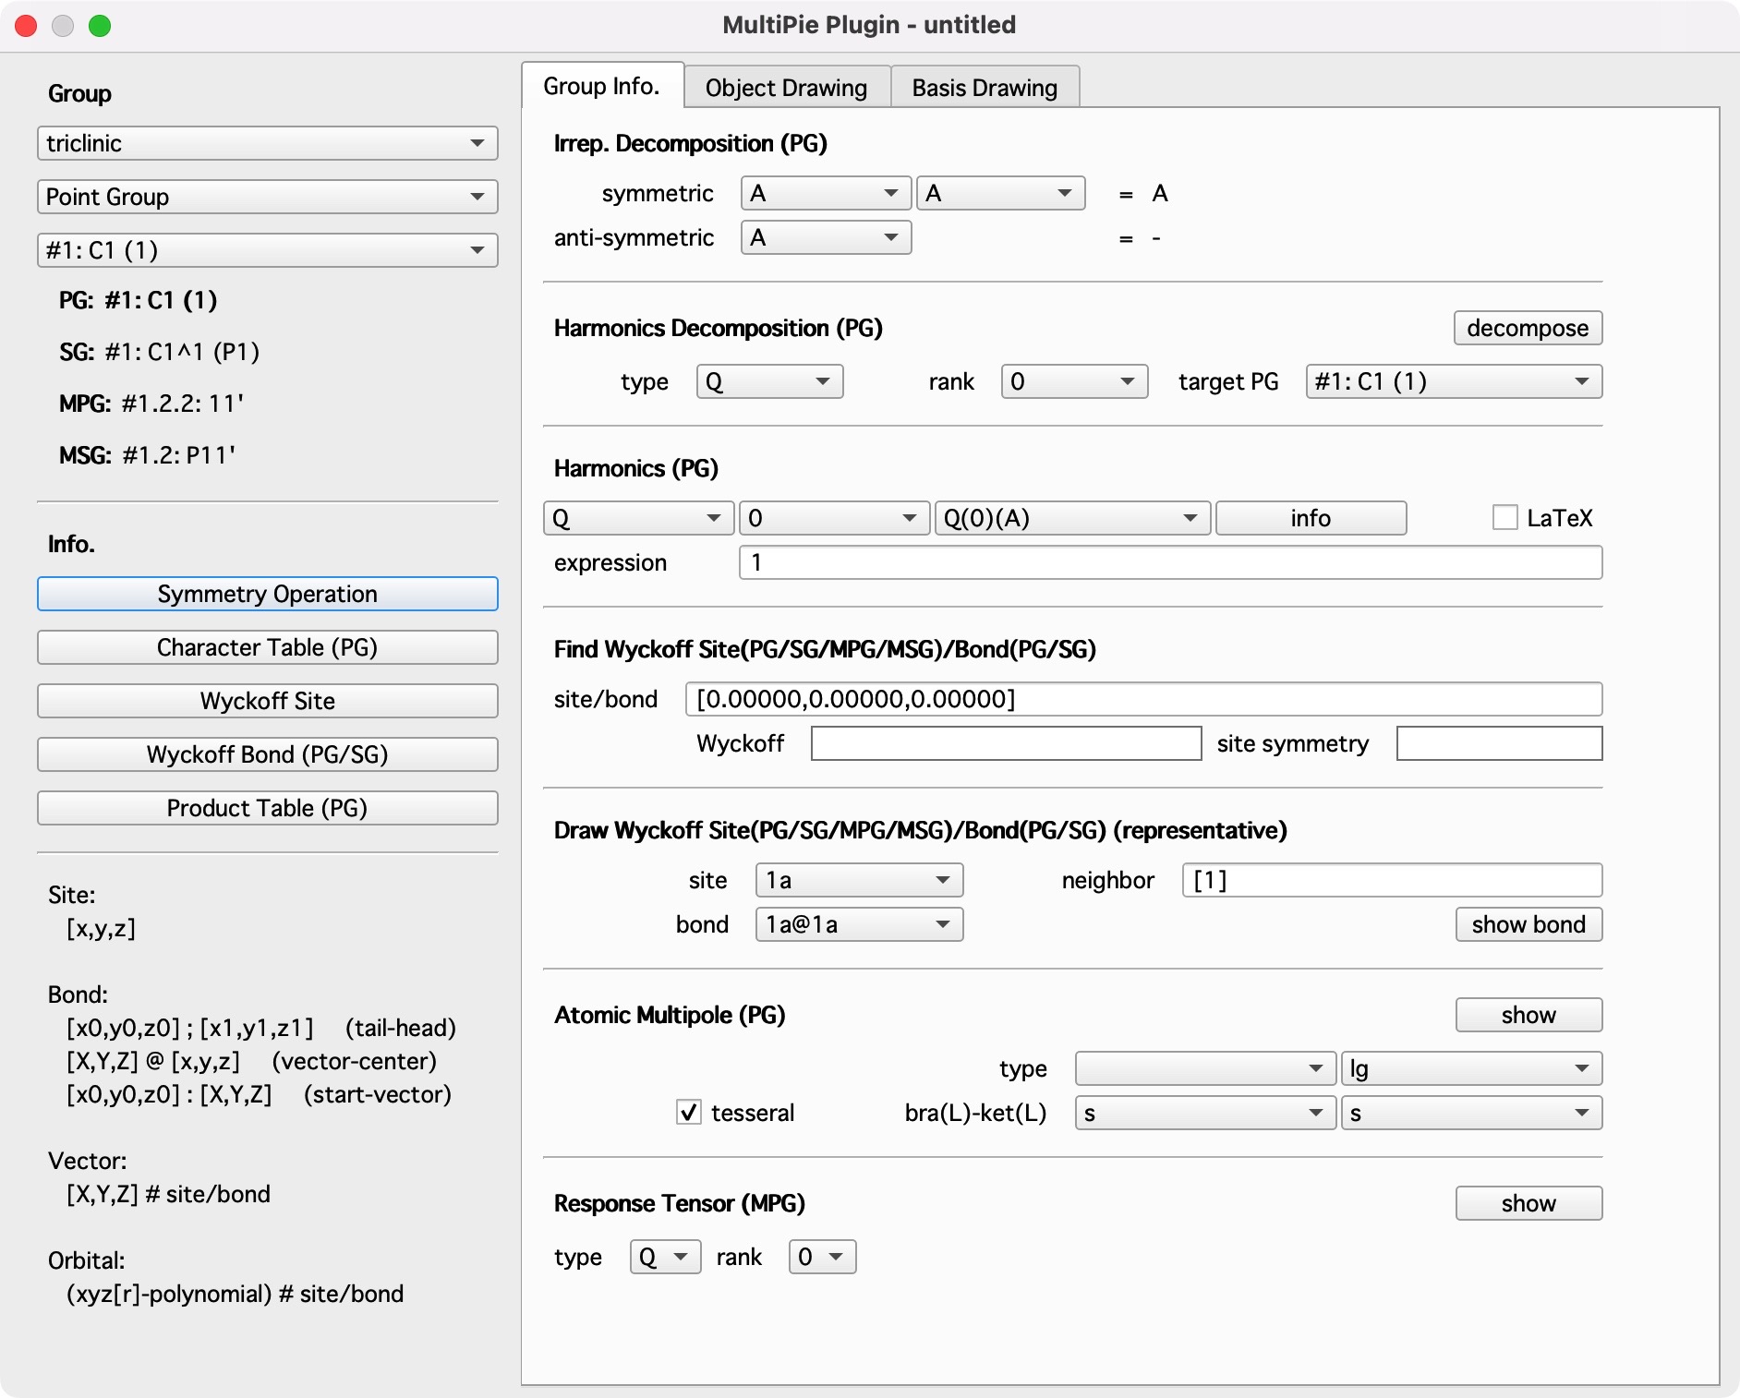Image resolution: width=1740 pixels, height=1398 pixels.
Task: Uncheck the tesseral checkbox
Action: tap(689, 1112)
